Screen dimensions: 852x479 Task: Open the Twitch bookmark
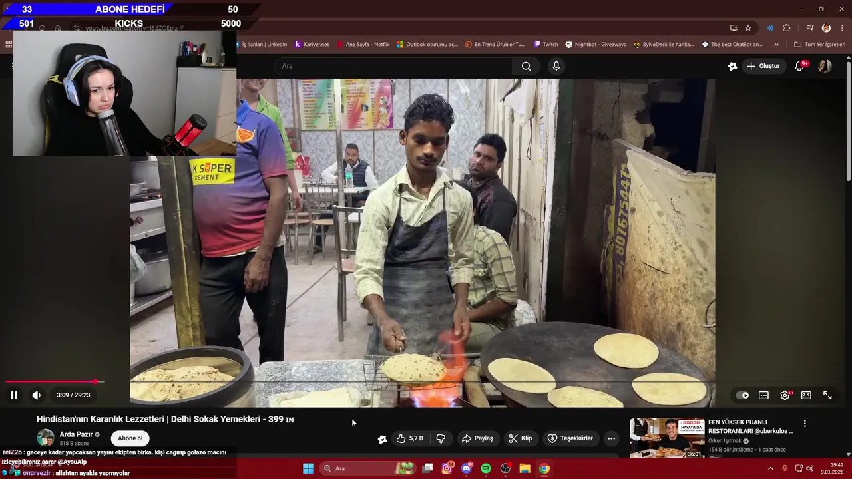click(545, 45)
